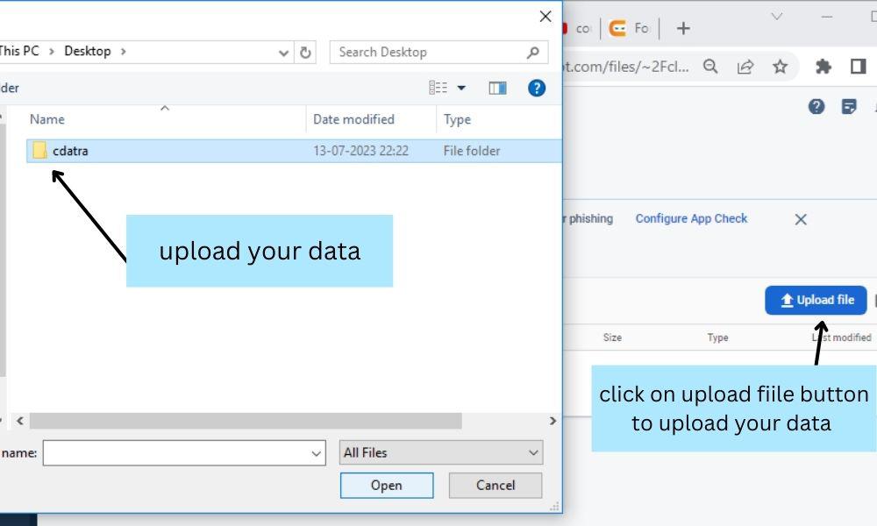Share this page via the share icon
The height and width of the screenshot is (526, 877).
click(x=745, y=68)
